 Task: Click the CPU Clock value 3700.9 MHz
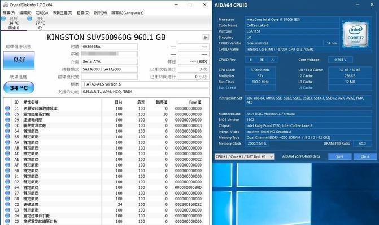tap(260, 70)
